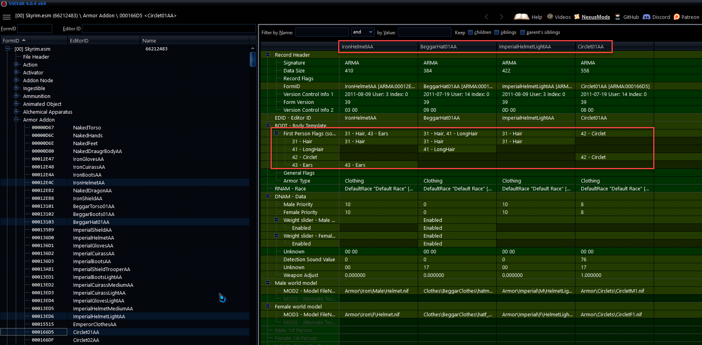Select the IronHelmetAA record in tree
702x345 pixels.
pyautogui.click(x=125, y=183)
